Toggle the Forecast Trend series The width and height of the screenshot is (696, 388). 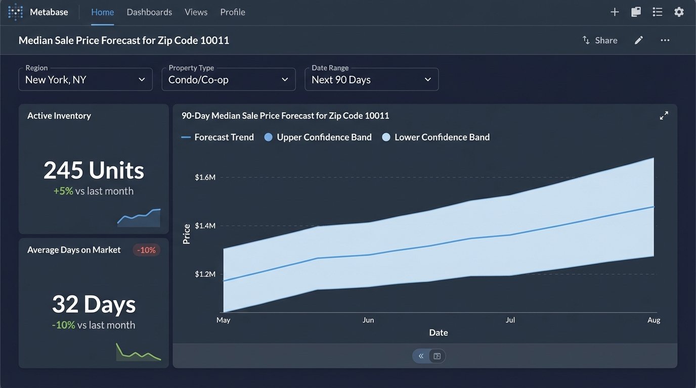[217, 137]
